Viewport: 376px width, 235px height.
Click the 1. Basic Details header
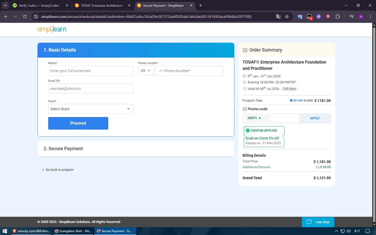[136, 50]
